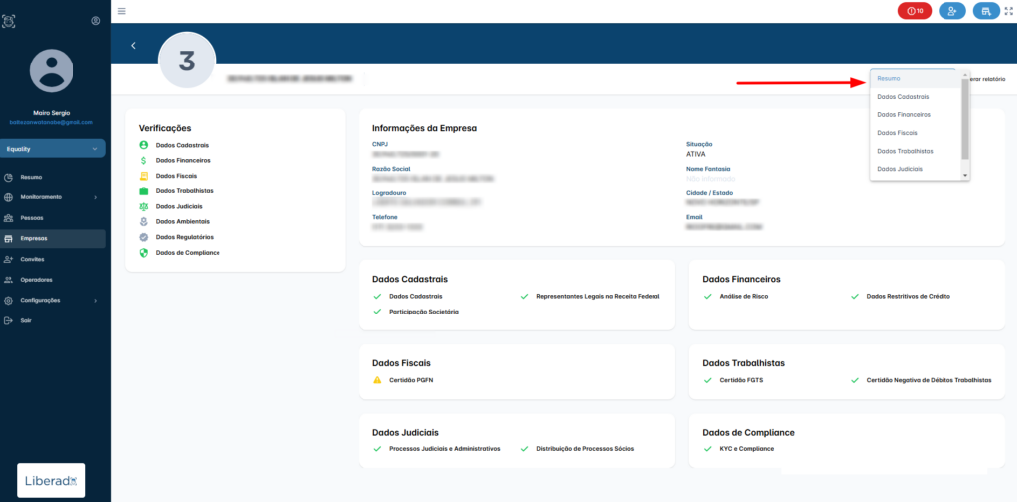Click the Liberado logo at sidebar bottom
This screenshot has width=1017, height=502.
pos(52,480)
